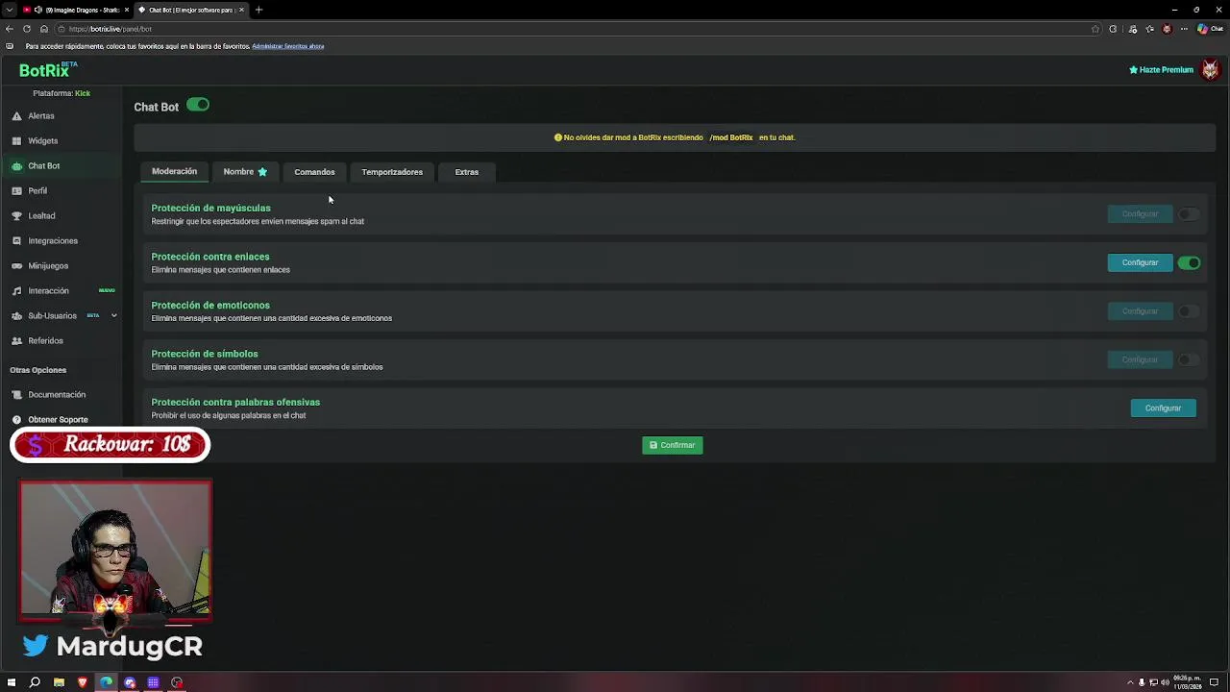Open Brave browser from the taskbar
This screenshot has width=1230, height=692.
[82, 682]
